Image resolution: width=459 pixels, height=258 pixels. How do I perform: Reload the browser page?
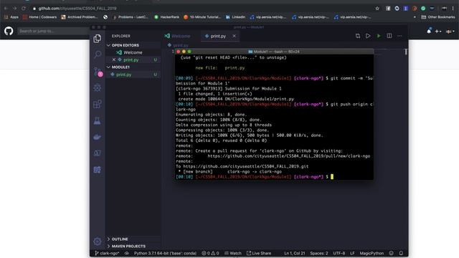tap(24, 9)
